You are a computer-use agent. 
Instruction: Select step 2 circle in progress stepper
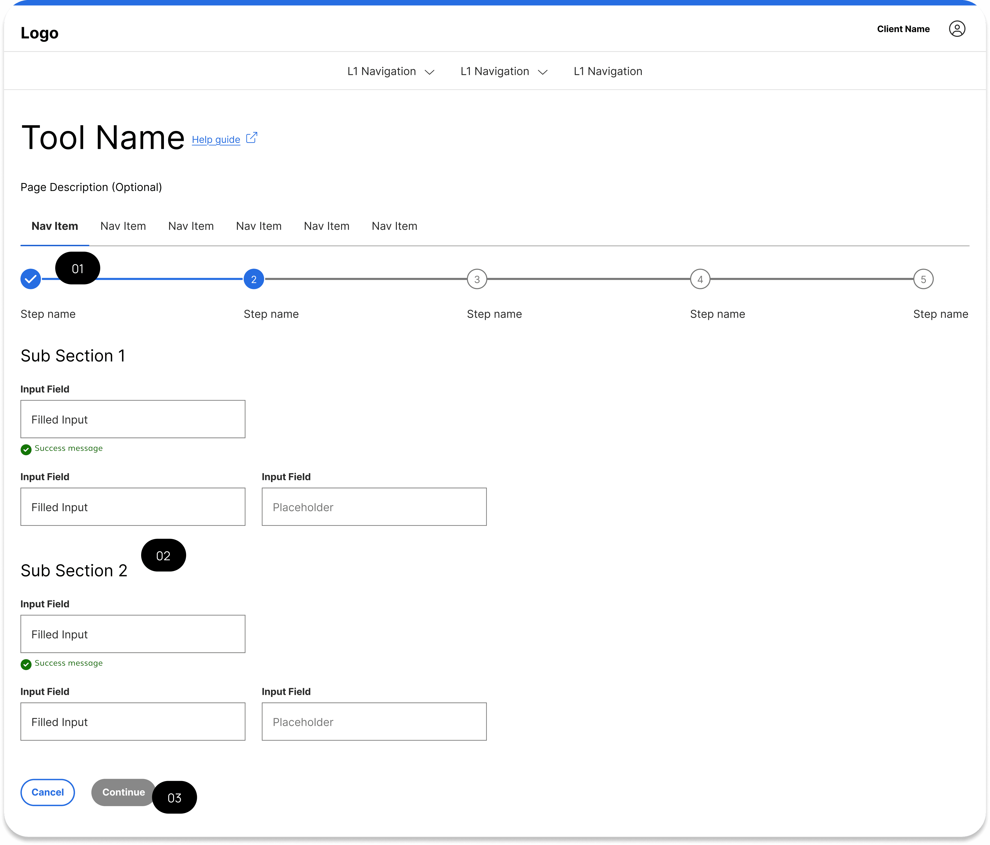point(254,279)
